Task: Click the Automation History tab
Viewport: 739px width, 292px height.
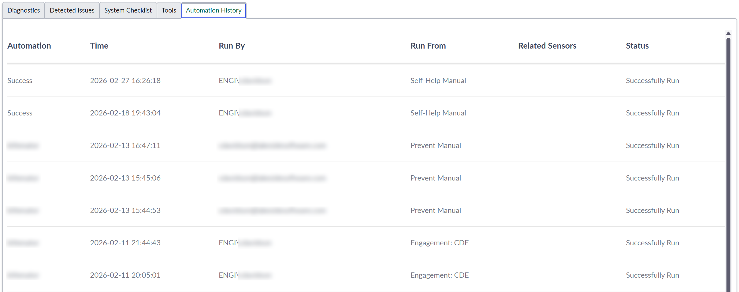Action: pos(214,10)
